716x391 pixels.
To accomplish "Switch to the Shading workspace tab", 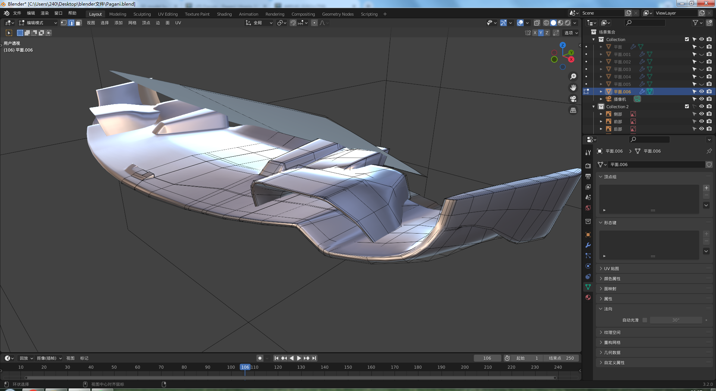I will click(224, 14).
